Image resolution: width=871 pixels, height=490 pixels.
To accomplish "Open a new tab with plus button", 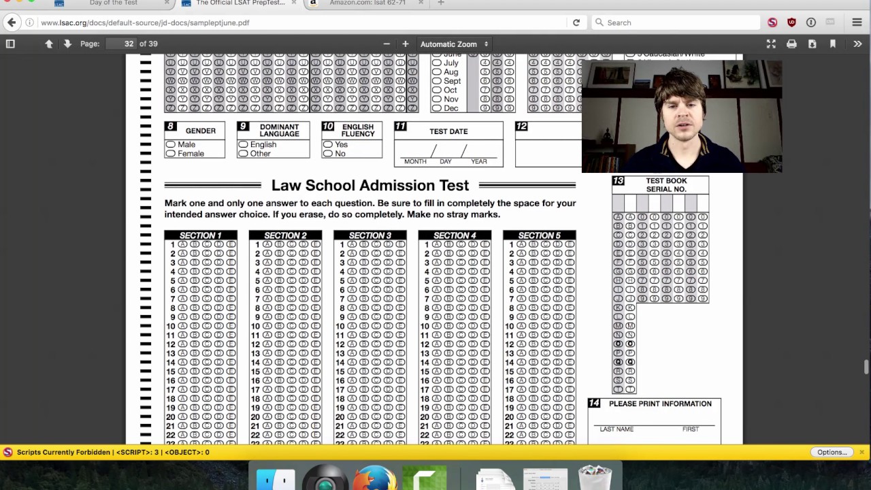I will tap(441, 3).
